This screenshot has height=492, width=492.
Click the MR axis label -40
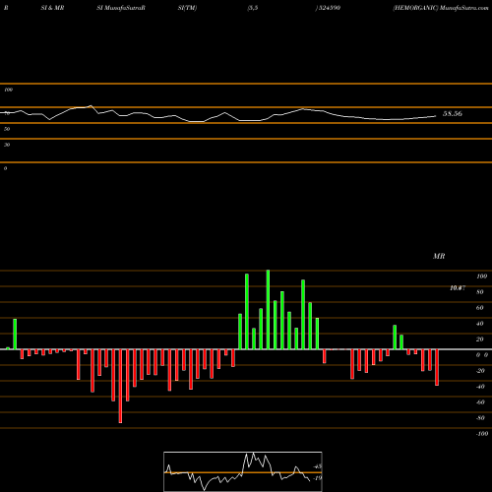pos(480,387)
